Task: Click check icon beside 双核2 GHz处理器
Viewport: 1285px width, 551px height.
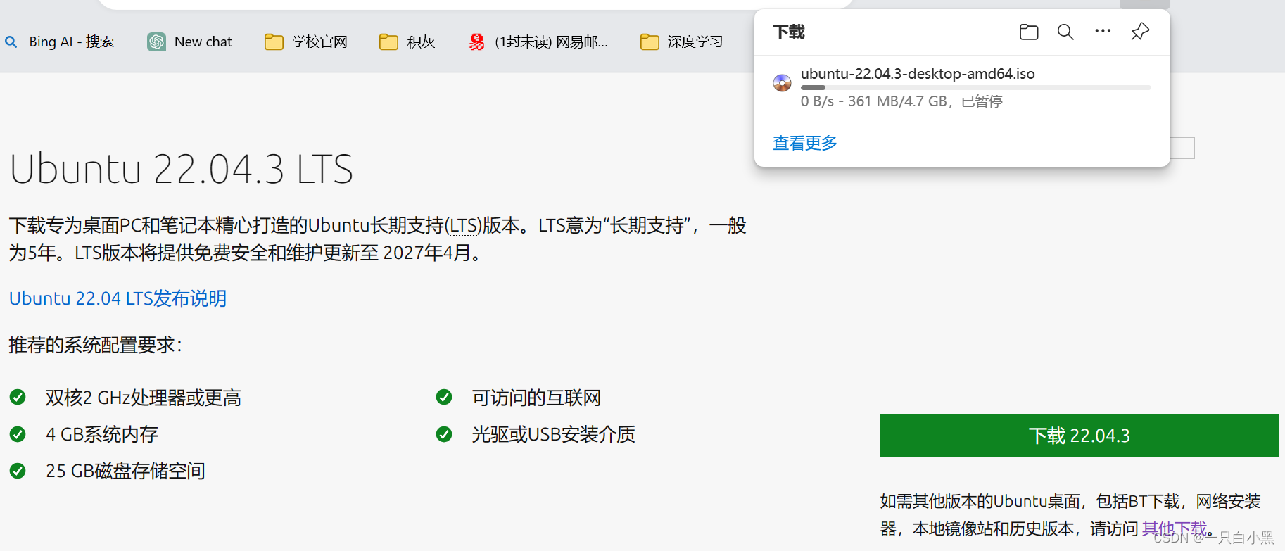Action: (18, 398)
